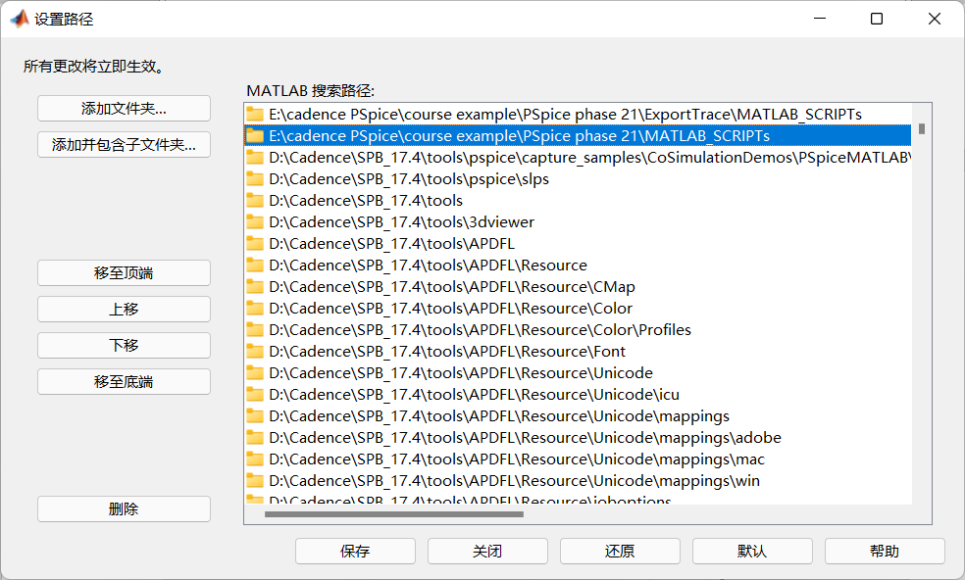The height and width of the screenshot is (580, 965).
Task: Move selected path with 移至顶端
Action: click(x=124, y=272)
